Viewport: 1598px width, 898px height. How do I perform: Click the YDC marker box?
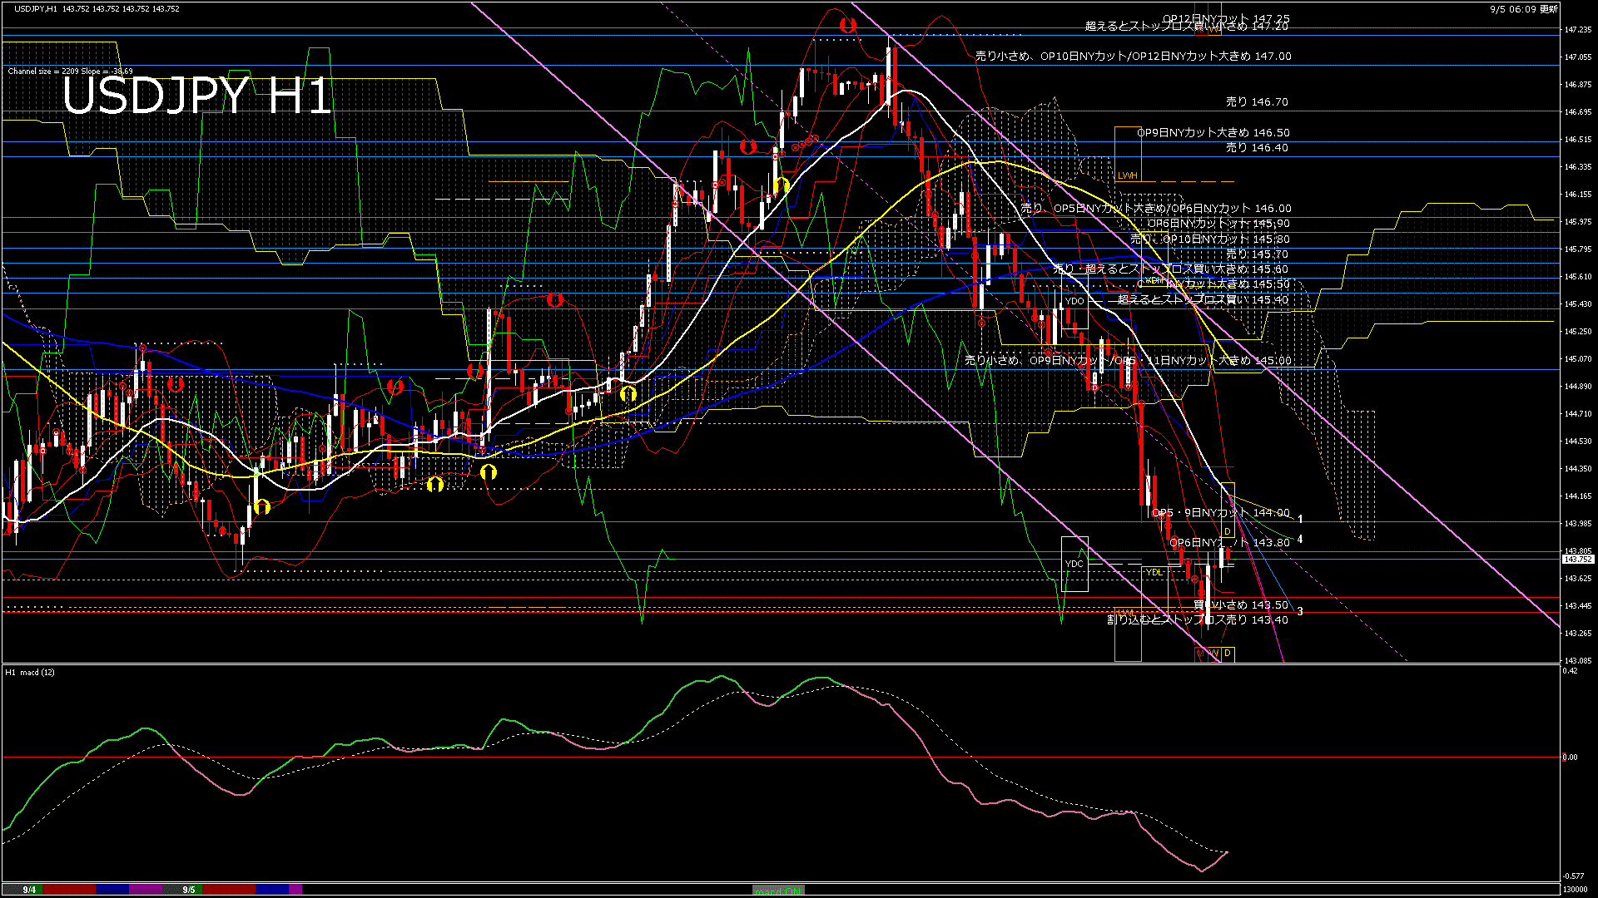[x=1074, y=564]
